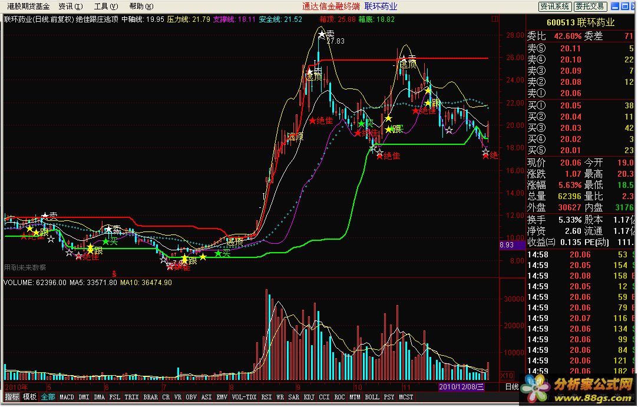Image resolution: width=638 pixels, height=407 pixels.
Task: Click the white star 卖 marker near 27.83
Action: 328,35
